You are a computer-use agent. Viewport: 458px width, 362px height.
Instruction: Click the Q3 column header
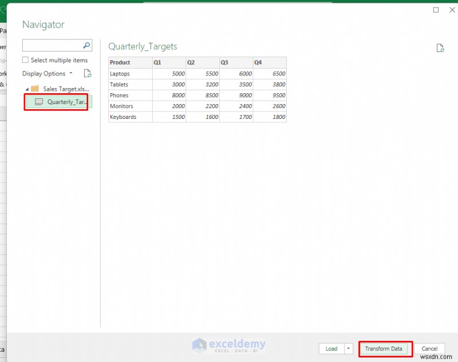(236, 62)
